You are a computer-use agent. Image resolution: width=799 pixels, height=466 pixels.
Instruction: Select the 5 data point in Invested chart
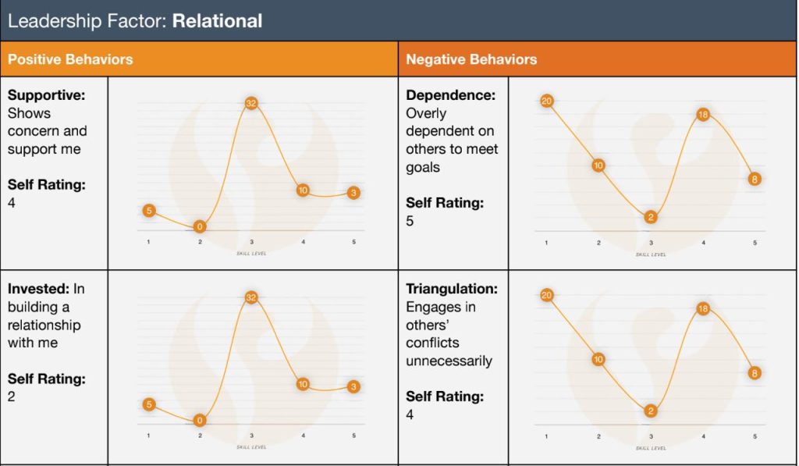click(x=148, y=404)
